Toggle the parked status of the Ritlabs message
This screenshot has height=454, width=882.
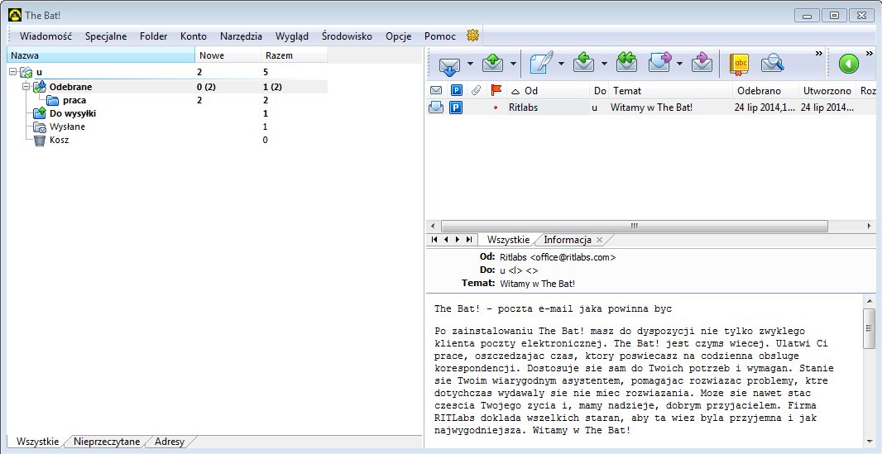pos(456,108)
